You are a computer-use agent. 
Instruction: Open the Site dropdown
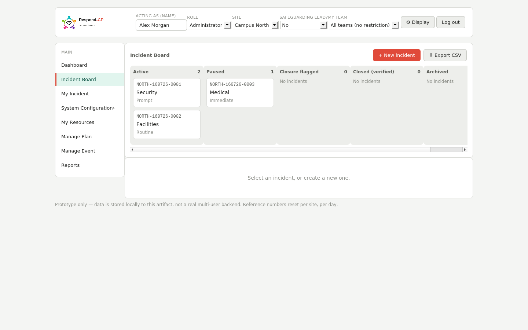click(256, 25)
